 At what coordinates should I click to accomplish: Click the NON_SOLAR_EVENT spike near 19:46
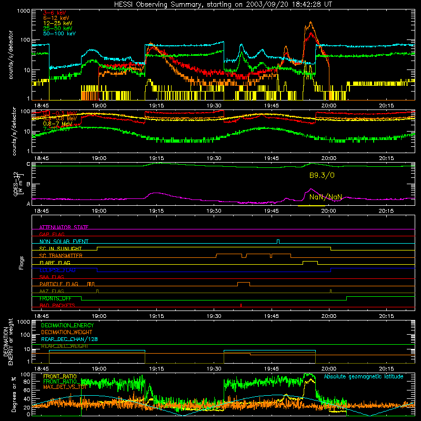click(x=278, y=242)
